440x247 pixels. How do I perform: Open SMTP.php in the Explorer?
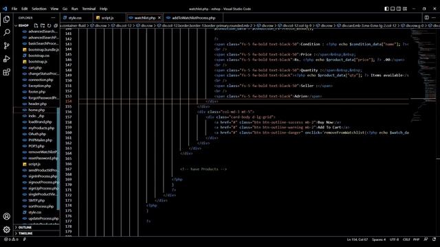(x=36, y=200)
